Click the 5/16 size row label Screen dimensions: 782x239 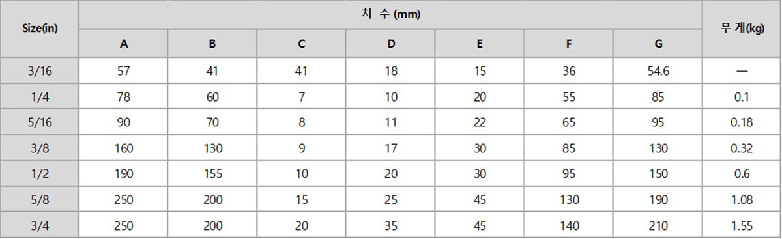click(x=40, y=122)
